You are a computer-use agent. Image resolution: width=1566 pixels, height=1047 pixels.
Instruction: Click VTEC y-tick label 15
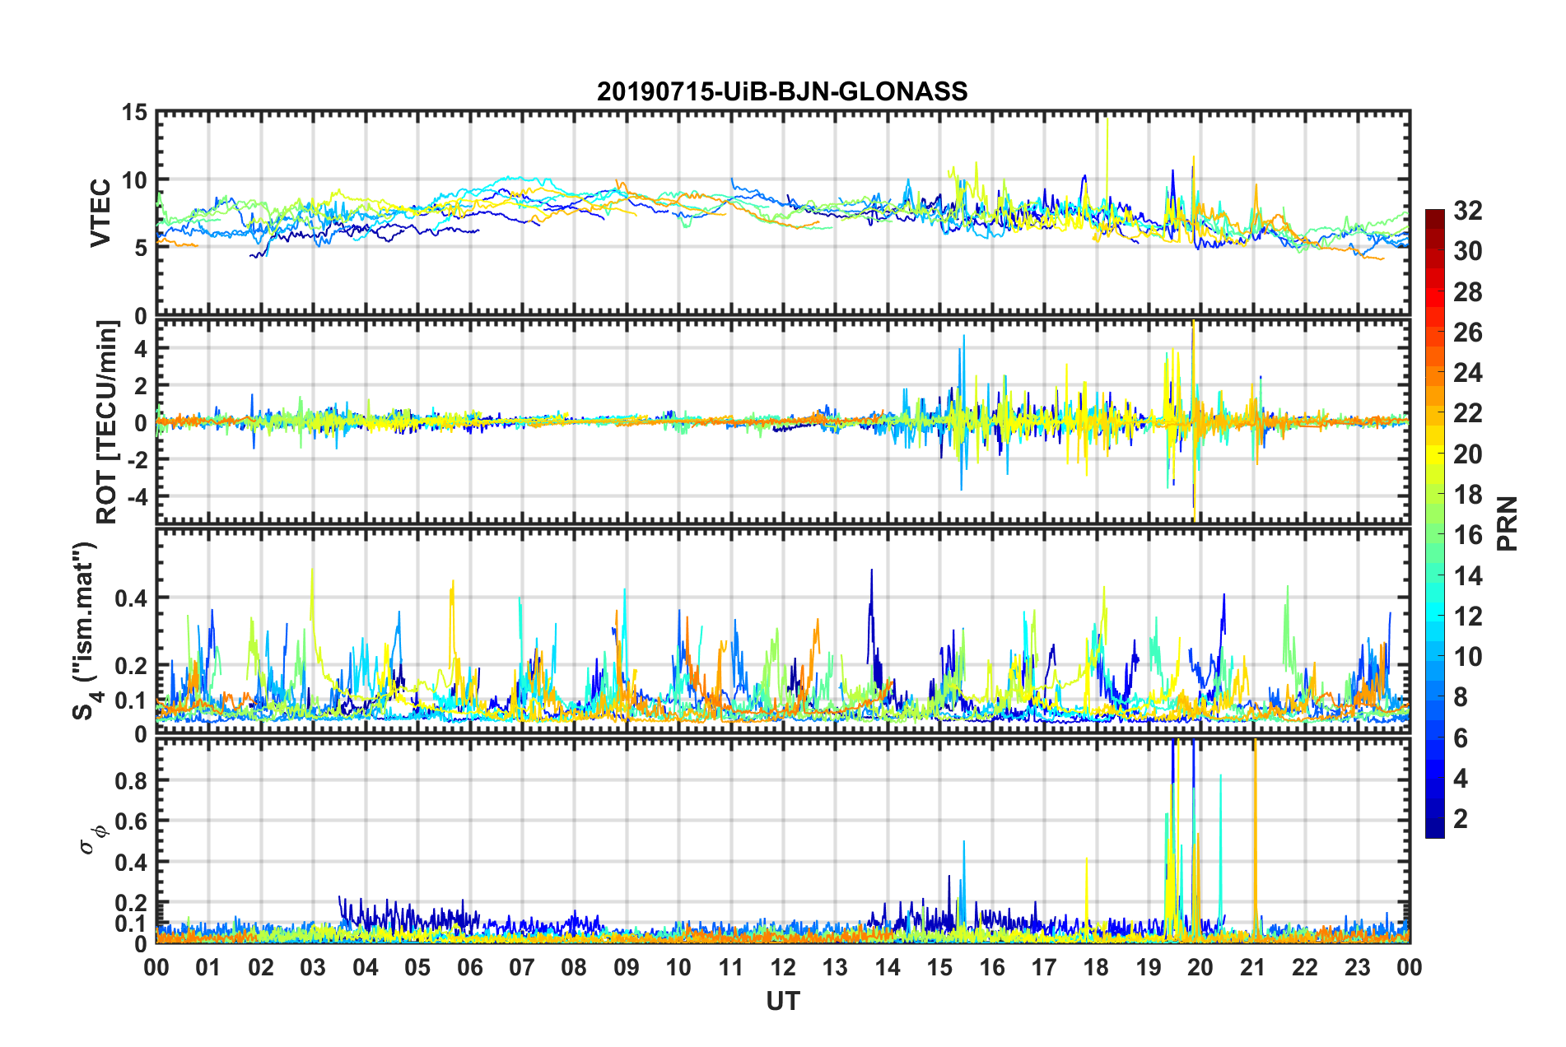[134, 112]
